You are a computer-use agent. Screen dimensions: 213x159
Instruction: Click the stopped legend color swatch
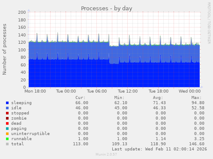(7, 113)
